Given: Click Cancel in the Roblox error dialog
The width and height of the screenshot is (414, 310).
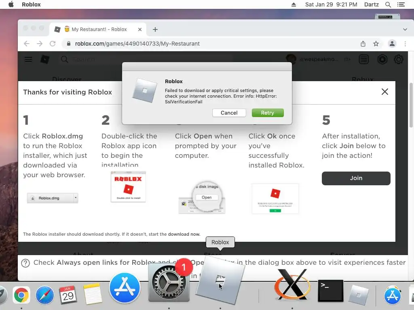Looking at the screenshot, I should point(229,113).
